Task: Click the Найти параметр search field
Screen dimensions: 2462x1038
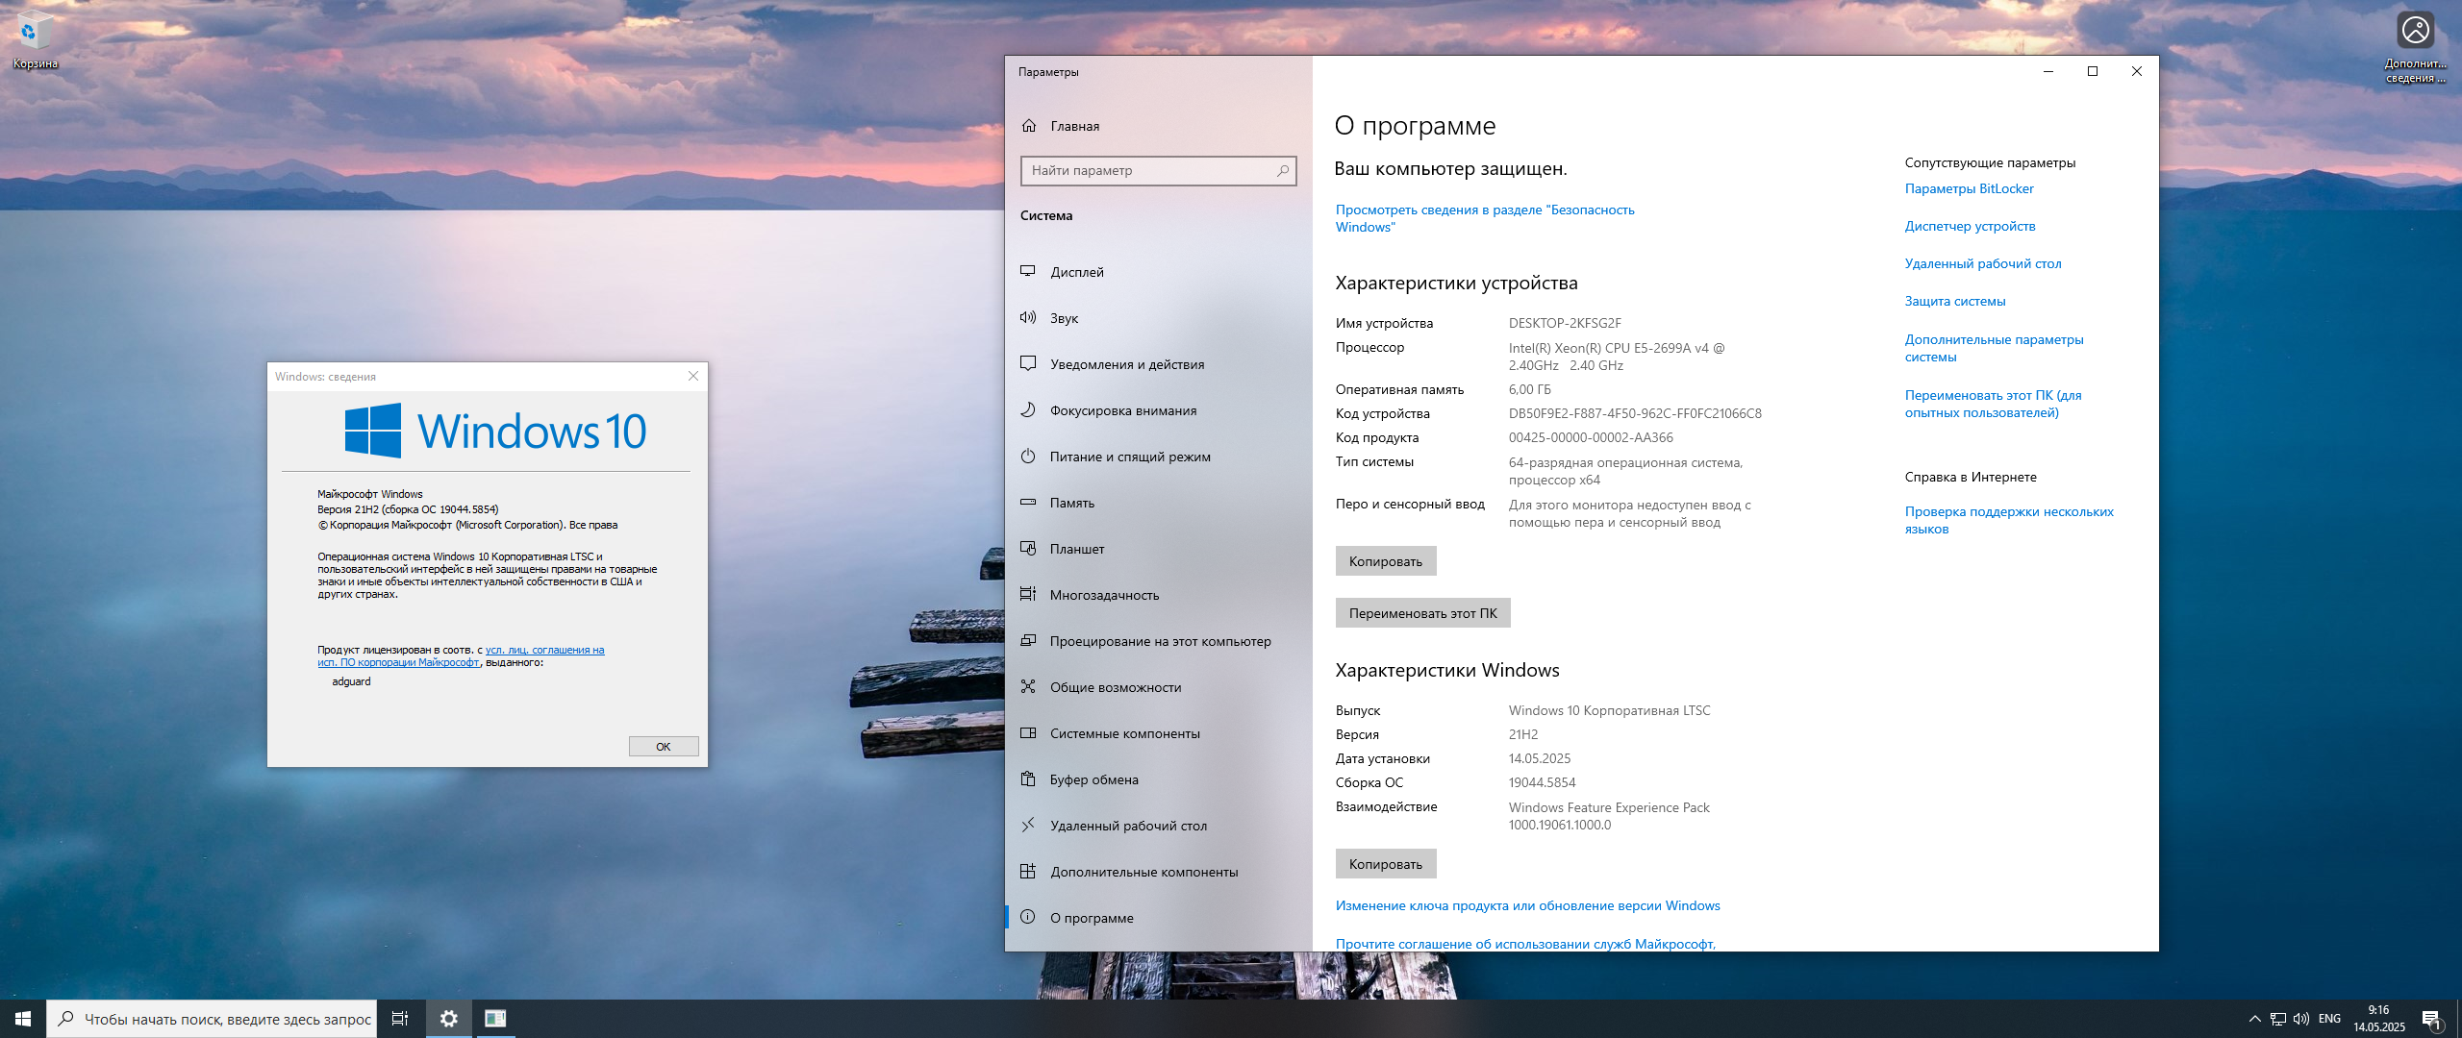Action: [x=1158, y=171]
